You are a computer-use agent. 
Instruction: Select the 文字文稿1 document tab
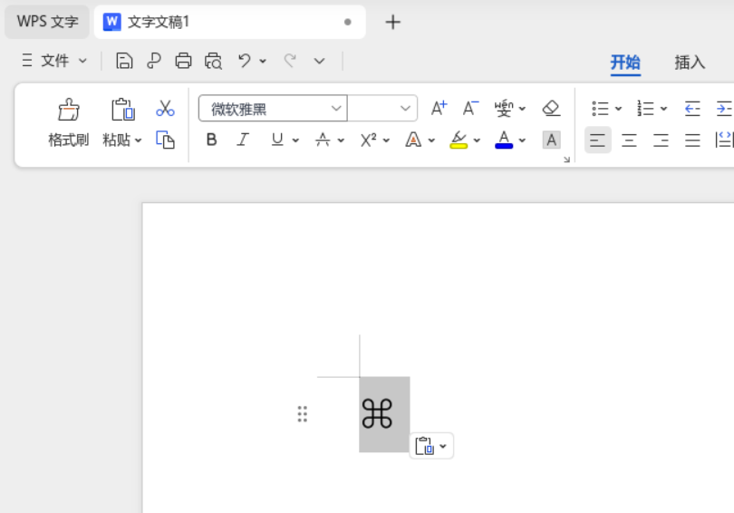[x=230, y=22]
